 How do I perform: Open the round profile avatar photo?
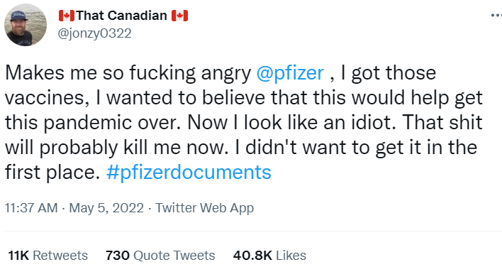(x=26, y=25)
